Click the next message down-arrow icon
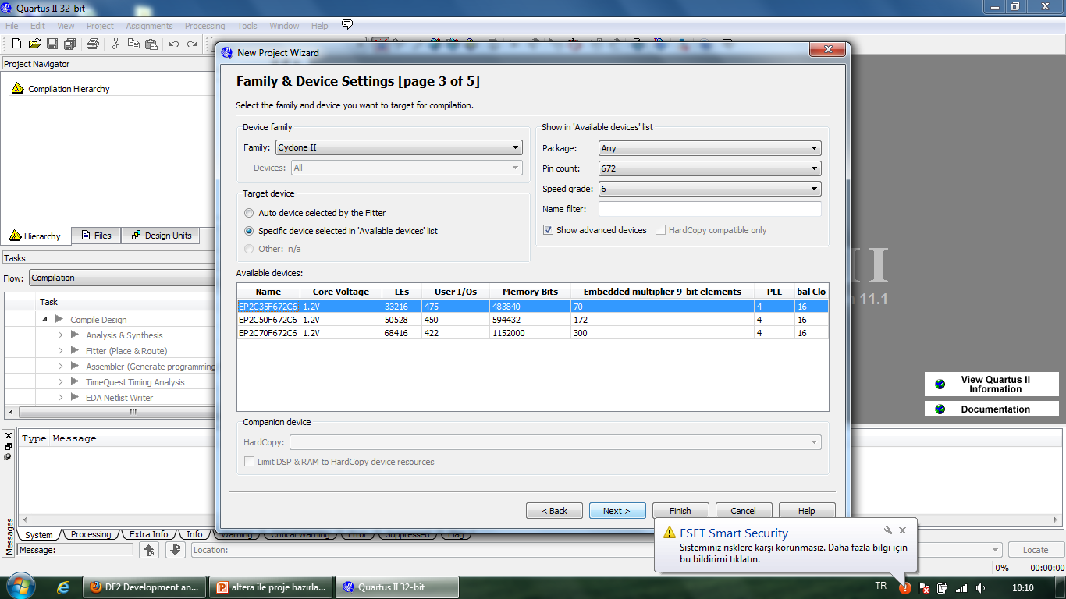Screen dimensions: 1066x599 (x=175, y=550)
